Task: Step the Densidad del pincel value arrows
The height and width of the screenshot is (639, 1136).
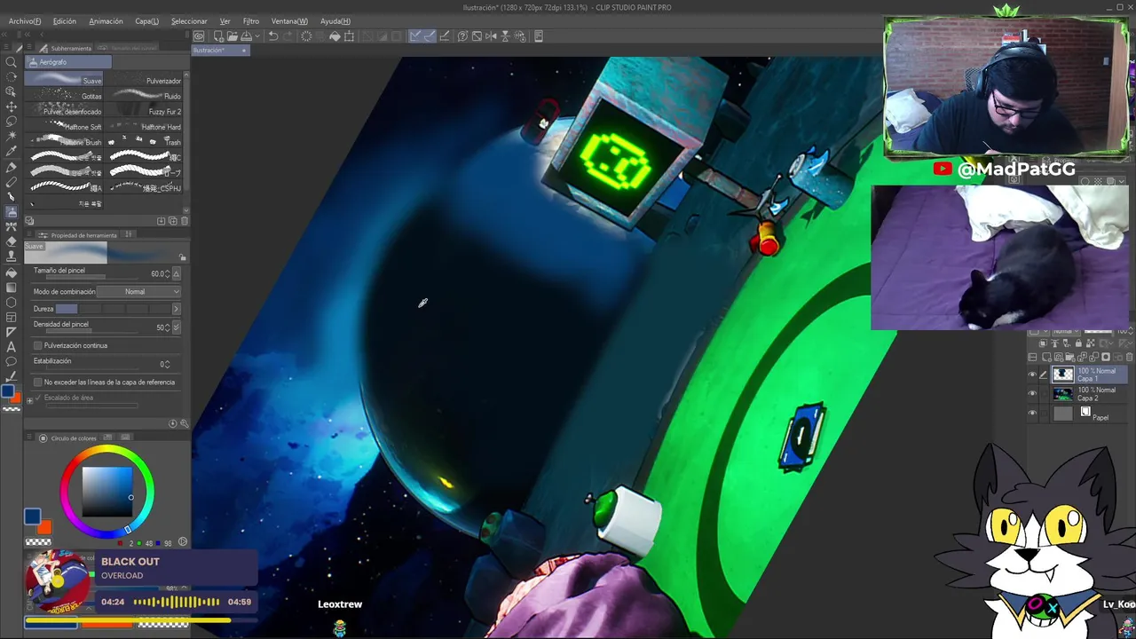Action: [167, 327]
